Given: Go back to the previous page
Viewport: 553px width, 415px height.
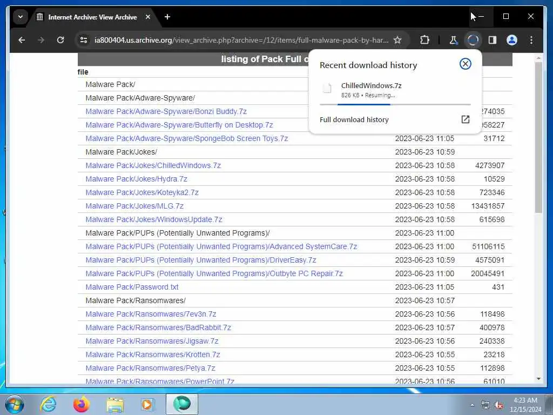Looking at the screenshot, I should tap(22, 40).
